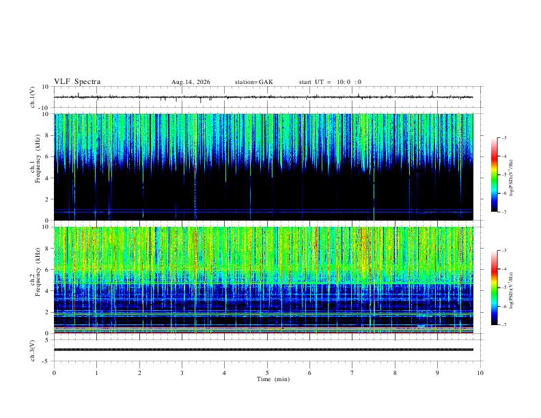This screenshot has width=541, height=418.
Task: Click the 5 minute tick on time axis
Action: tap(267, 373)
